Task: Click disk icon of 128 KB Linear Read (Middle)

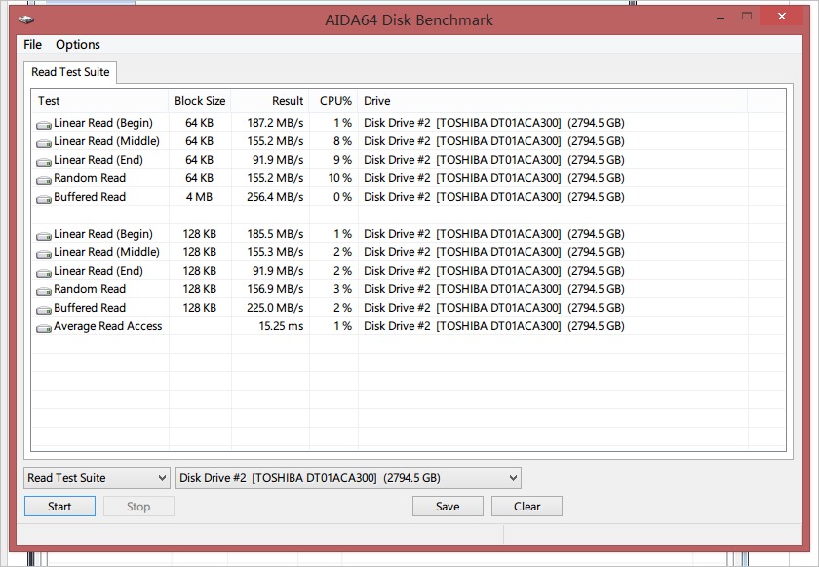Action: 43,254
